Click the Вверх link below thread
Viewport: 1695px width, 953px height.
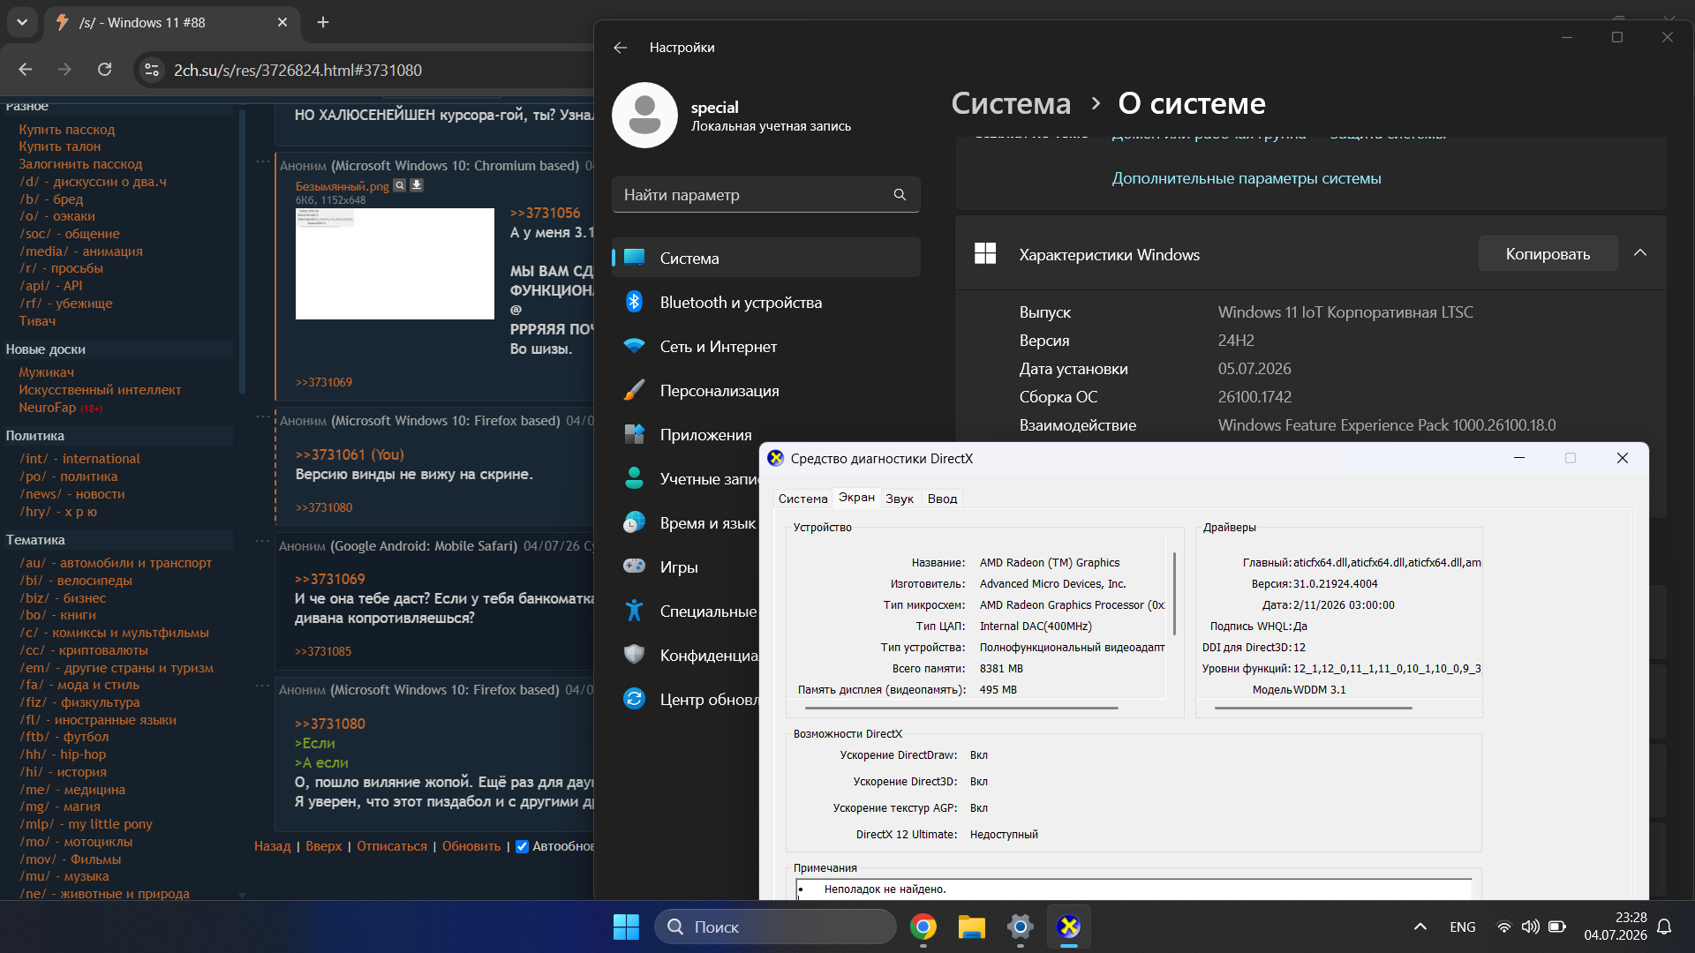pos(324,846)
